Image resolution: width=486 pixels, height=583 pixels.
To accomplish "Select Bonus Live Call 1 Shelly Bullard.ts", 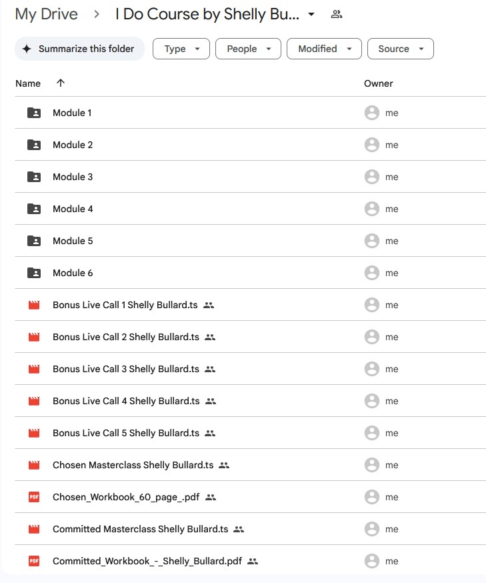I will [x=125, y=305].
